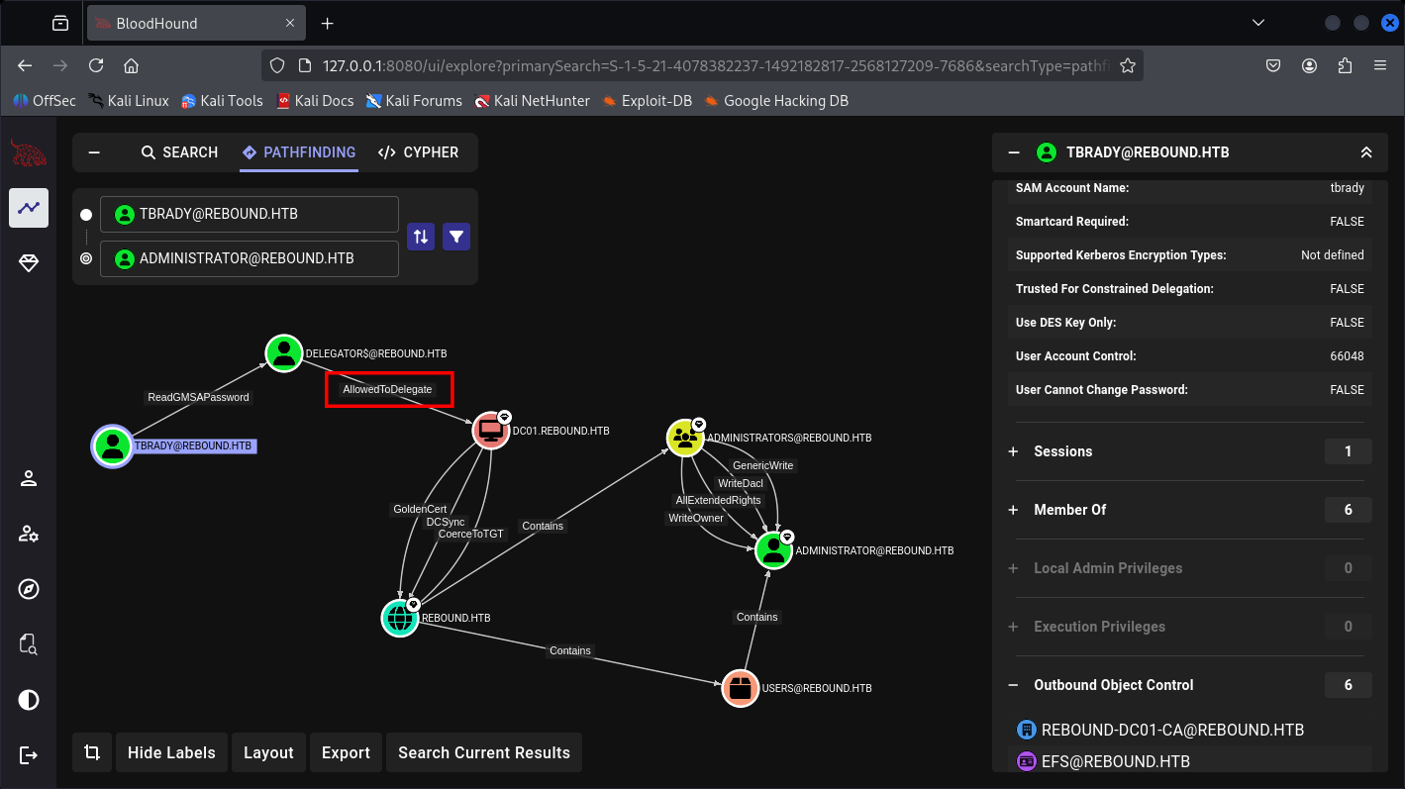Click the logout icon in sidebar
Screen dimensions: 1405x789
point(29,755)
